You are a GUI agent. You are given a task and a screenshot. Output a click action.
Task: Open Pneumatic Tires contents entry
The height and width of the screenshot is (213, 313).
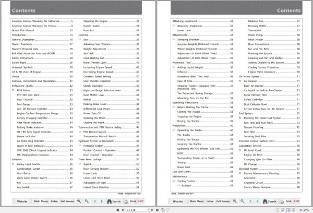pos(203,63)
